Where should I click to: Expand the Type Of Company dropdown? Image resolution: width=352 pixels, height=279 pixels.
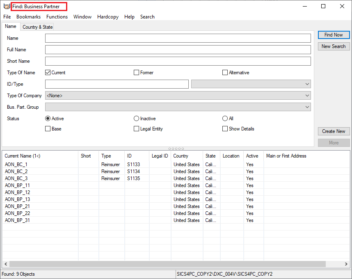pyautogui.click(x=307, y=96)
